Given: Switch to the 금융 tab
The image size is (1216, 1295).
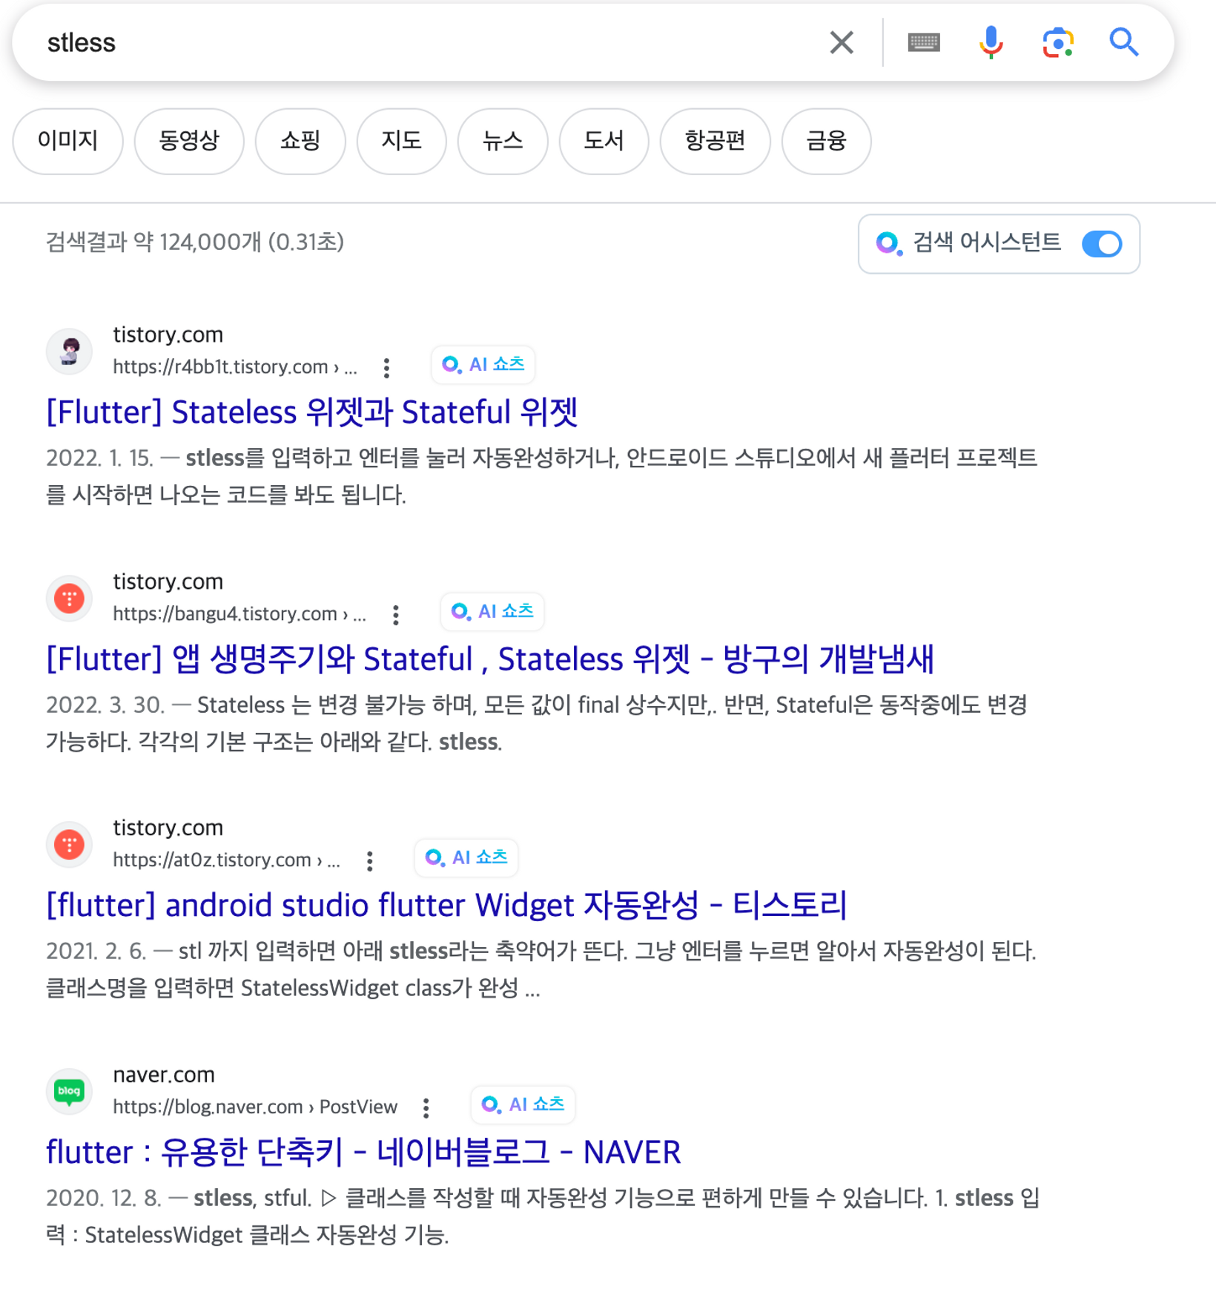Looking at the screenshot, I should click(826, 141).
